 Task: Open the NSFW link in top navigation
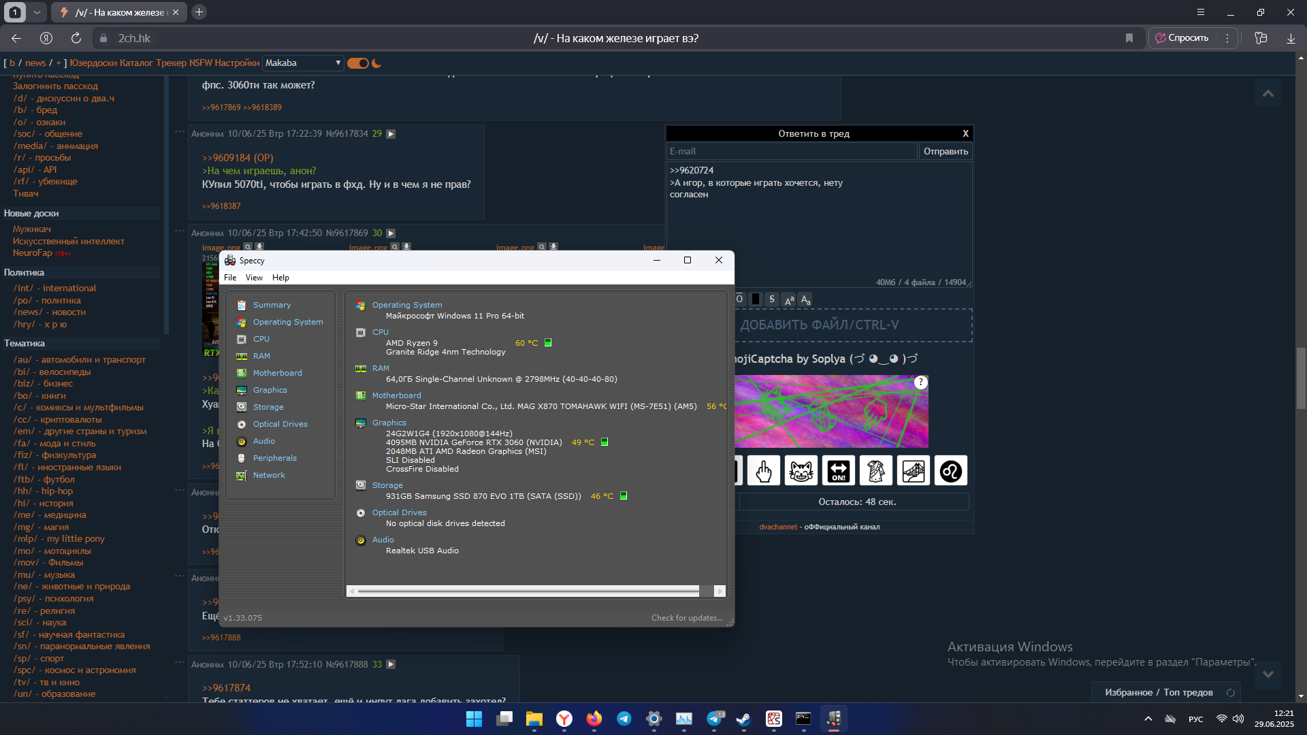click(201, 63)
